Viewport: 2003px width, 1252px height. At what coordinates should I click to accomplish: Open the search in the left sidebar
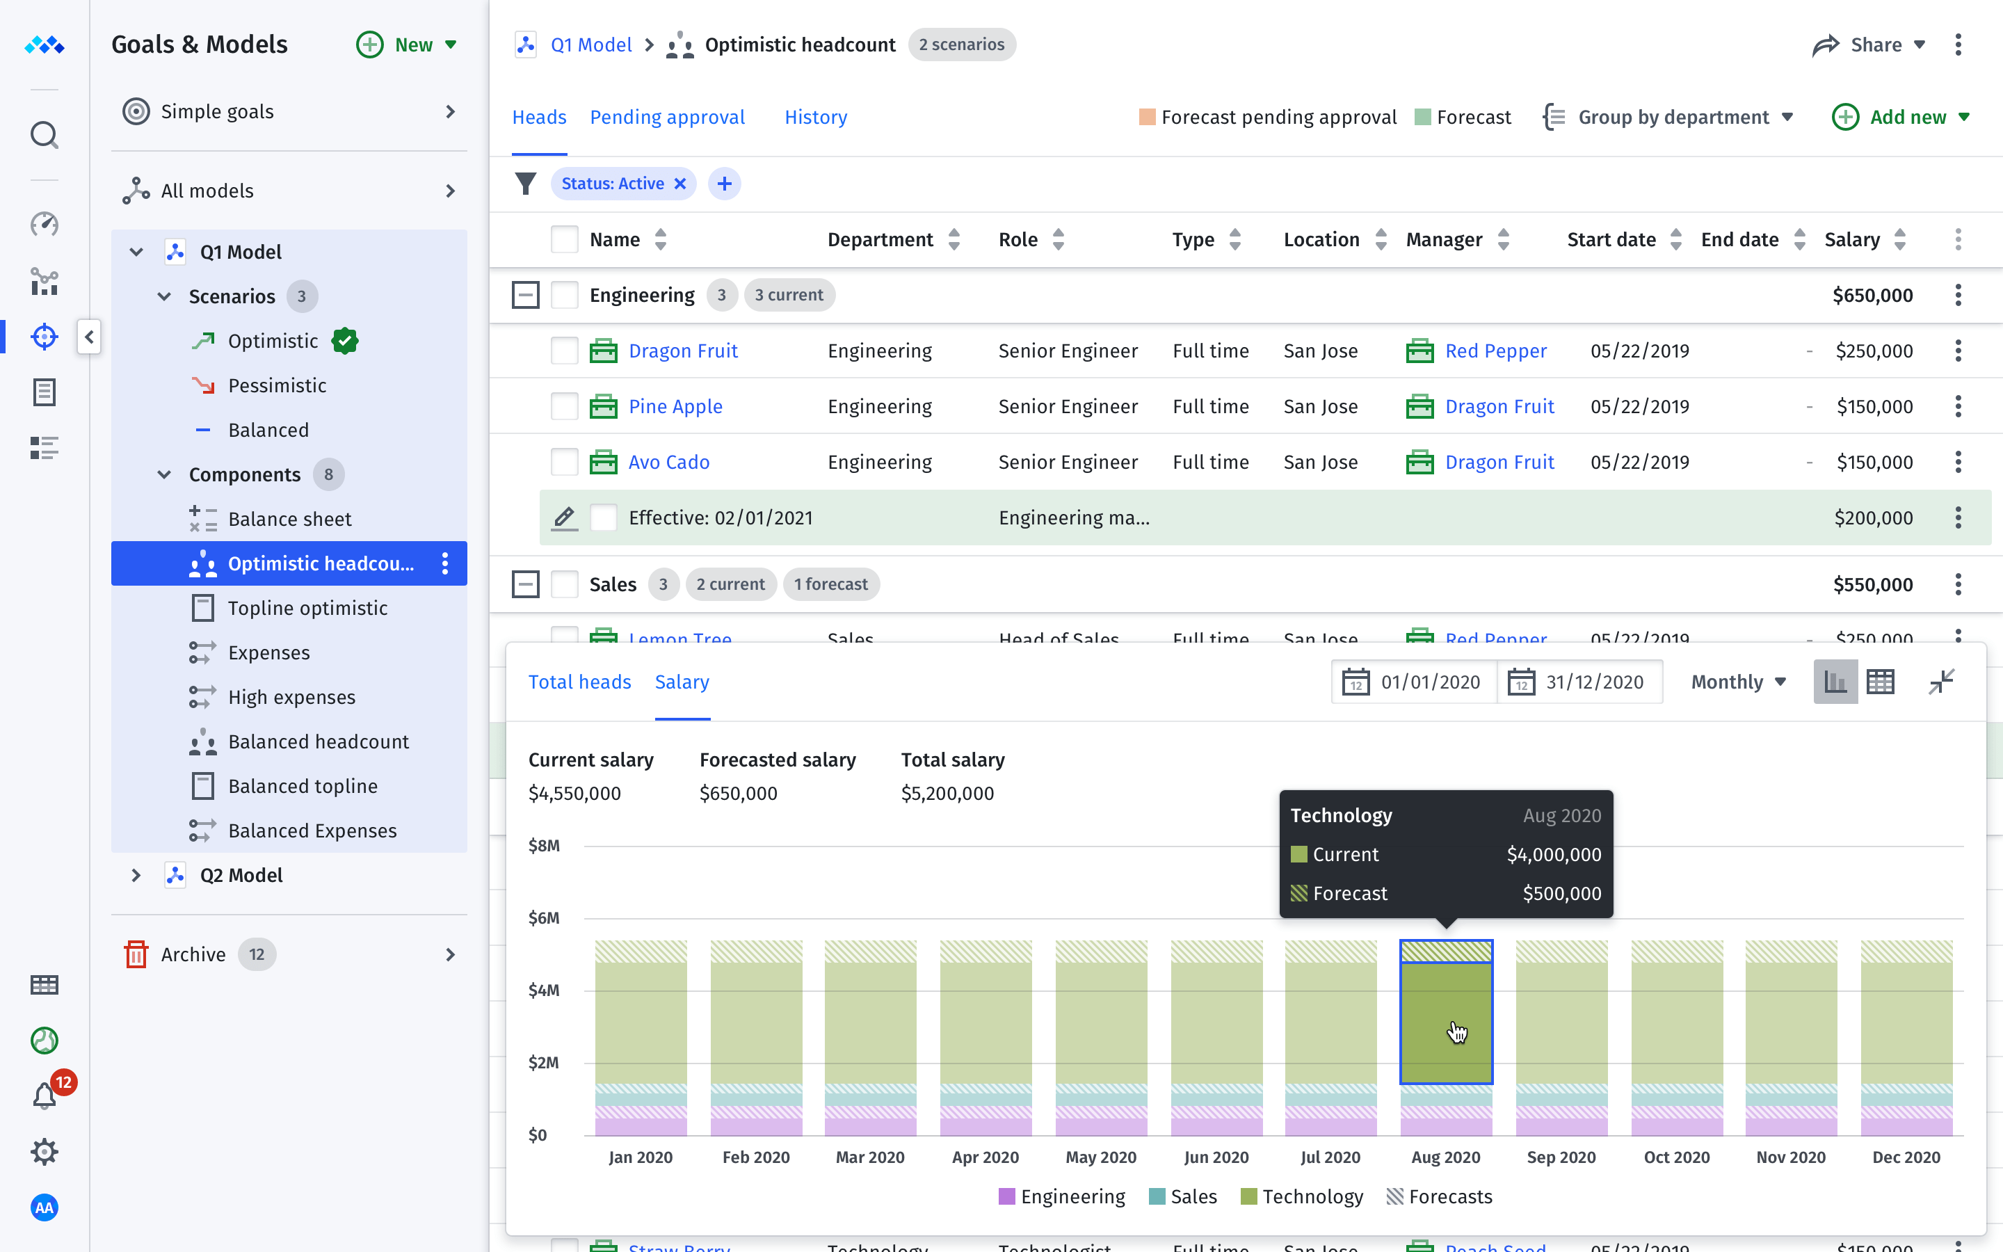pyautogui.click(x=44, y=135)
